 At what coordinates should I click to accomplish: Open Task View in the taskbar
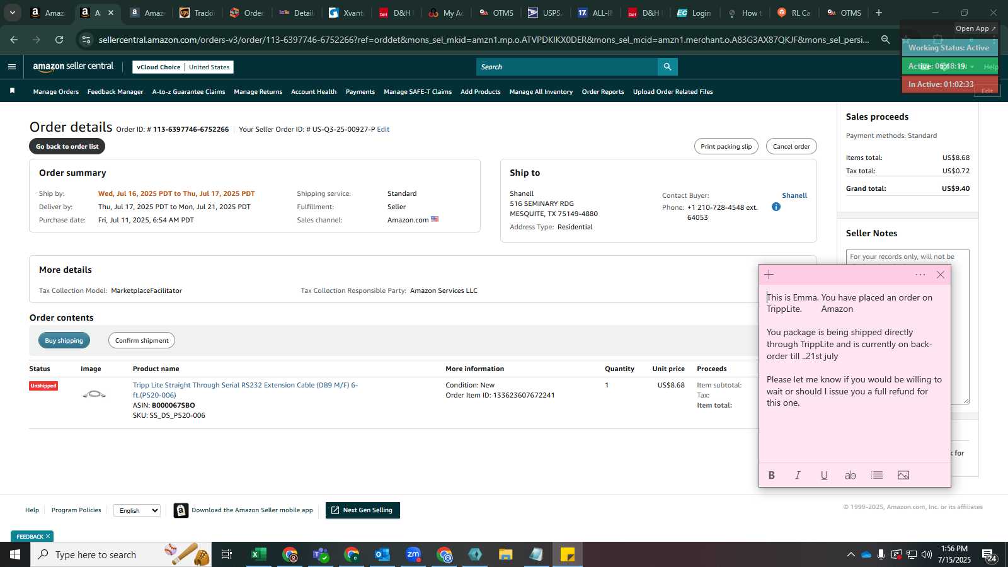[227, 554]
